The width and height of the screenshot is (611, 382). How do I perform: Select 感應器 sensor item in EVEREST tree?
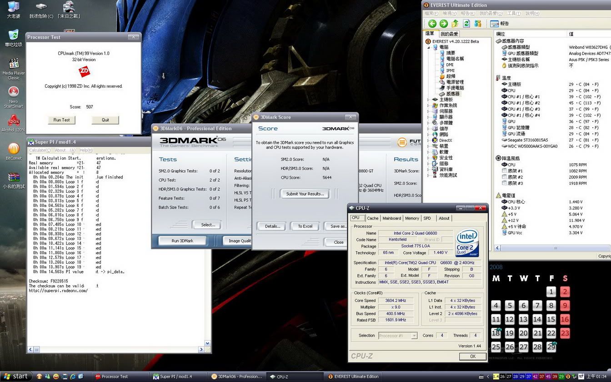[449, 94]
